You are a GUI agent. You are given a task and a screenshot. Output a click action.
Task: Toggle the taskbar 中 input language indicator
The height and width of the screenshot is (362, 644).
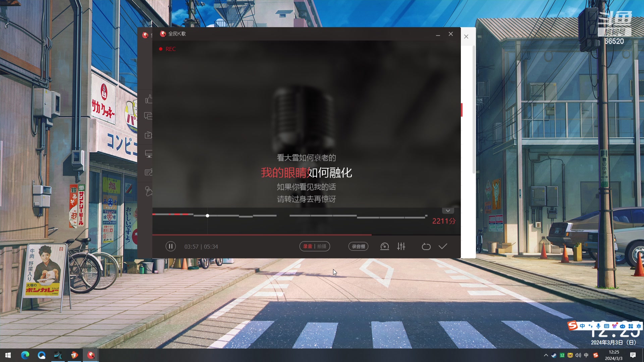coord(586,355)
